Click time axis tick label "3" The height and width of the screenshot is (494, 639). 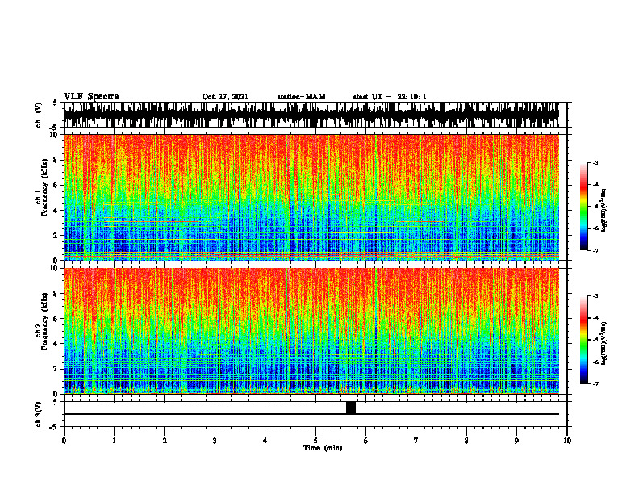[x=215, y=441]
